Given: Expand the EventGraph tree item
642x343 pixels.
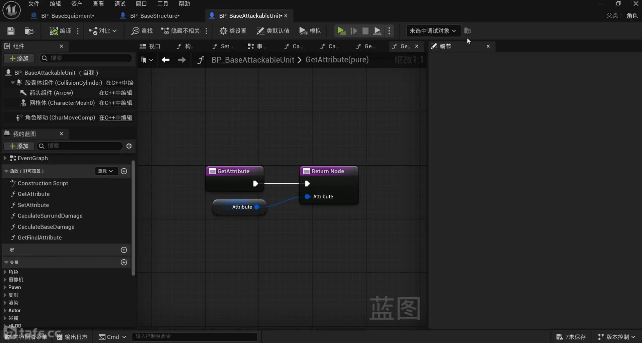Looking at the screenshot, I should (x=5, y=158).
